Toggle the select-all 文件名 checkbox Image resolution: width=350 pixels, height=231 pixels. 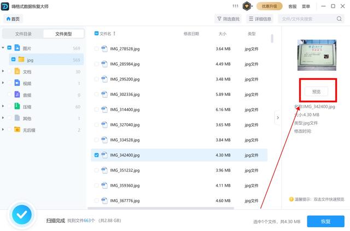click(x=96, y=33)
